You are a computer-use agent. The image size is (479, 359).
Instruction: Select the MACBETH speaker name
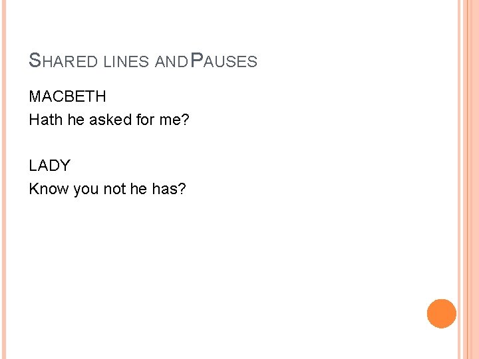pyautogui.click(x=67, y=96)
